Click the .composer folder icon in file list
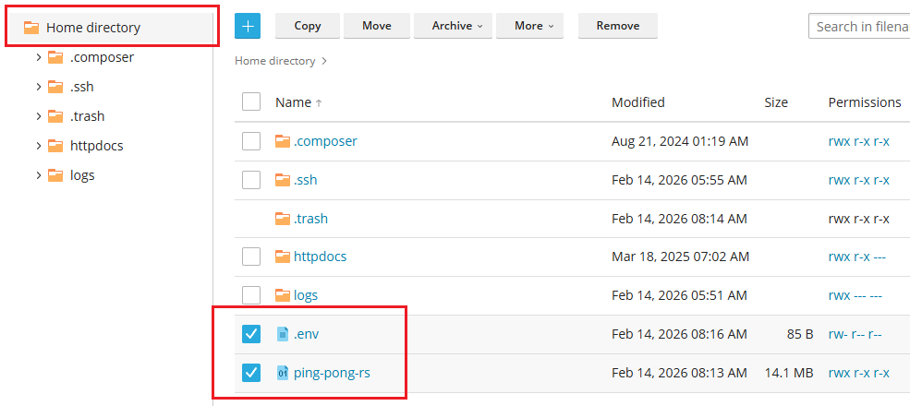 tap(283, 141)
